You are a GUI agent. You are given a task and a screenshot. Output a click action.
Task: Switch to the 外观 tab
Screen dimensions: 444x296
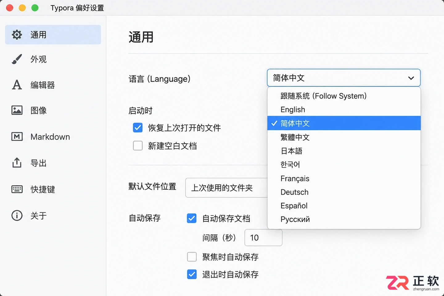[x=53, y=59]
